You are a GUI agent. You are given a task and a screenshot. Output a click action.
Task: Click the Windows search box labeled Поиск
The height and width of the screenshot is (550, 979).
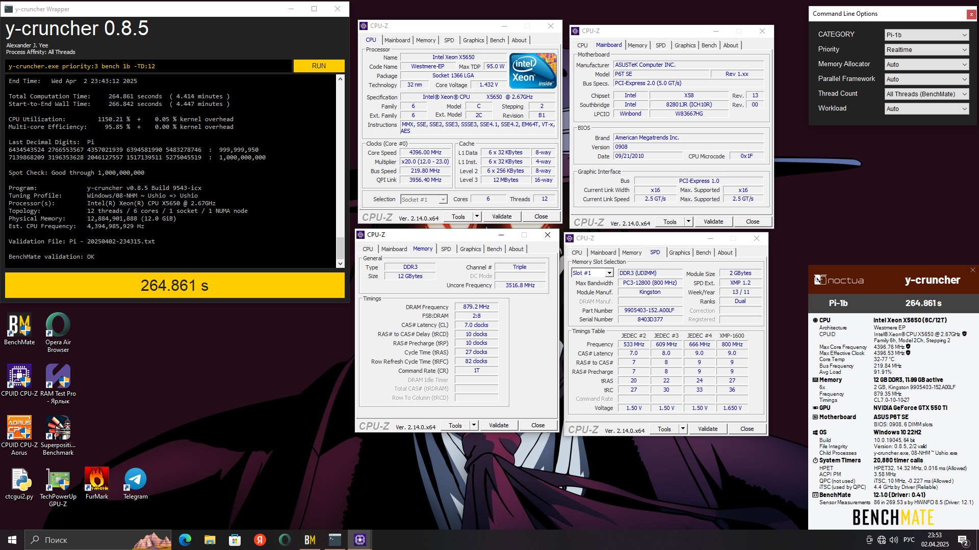pyautogui.click(x=98, y=540)
